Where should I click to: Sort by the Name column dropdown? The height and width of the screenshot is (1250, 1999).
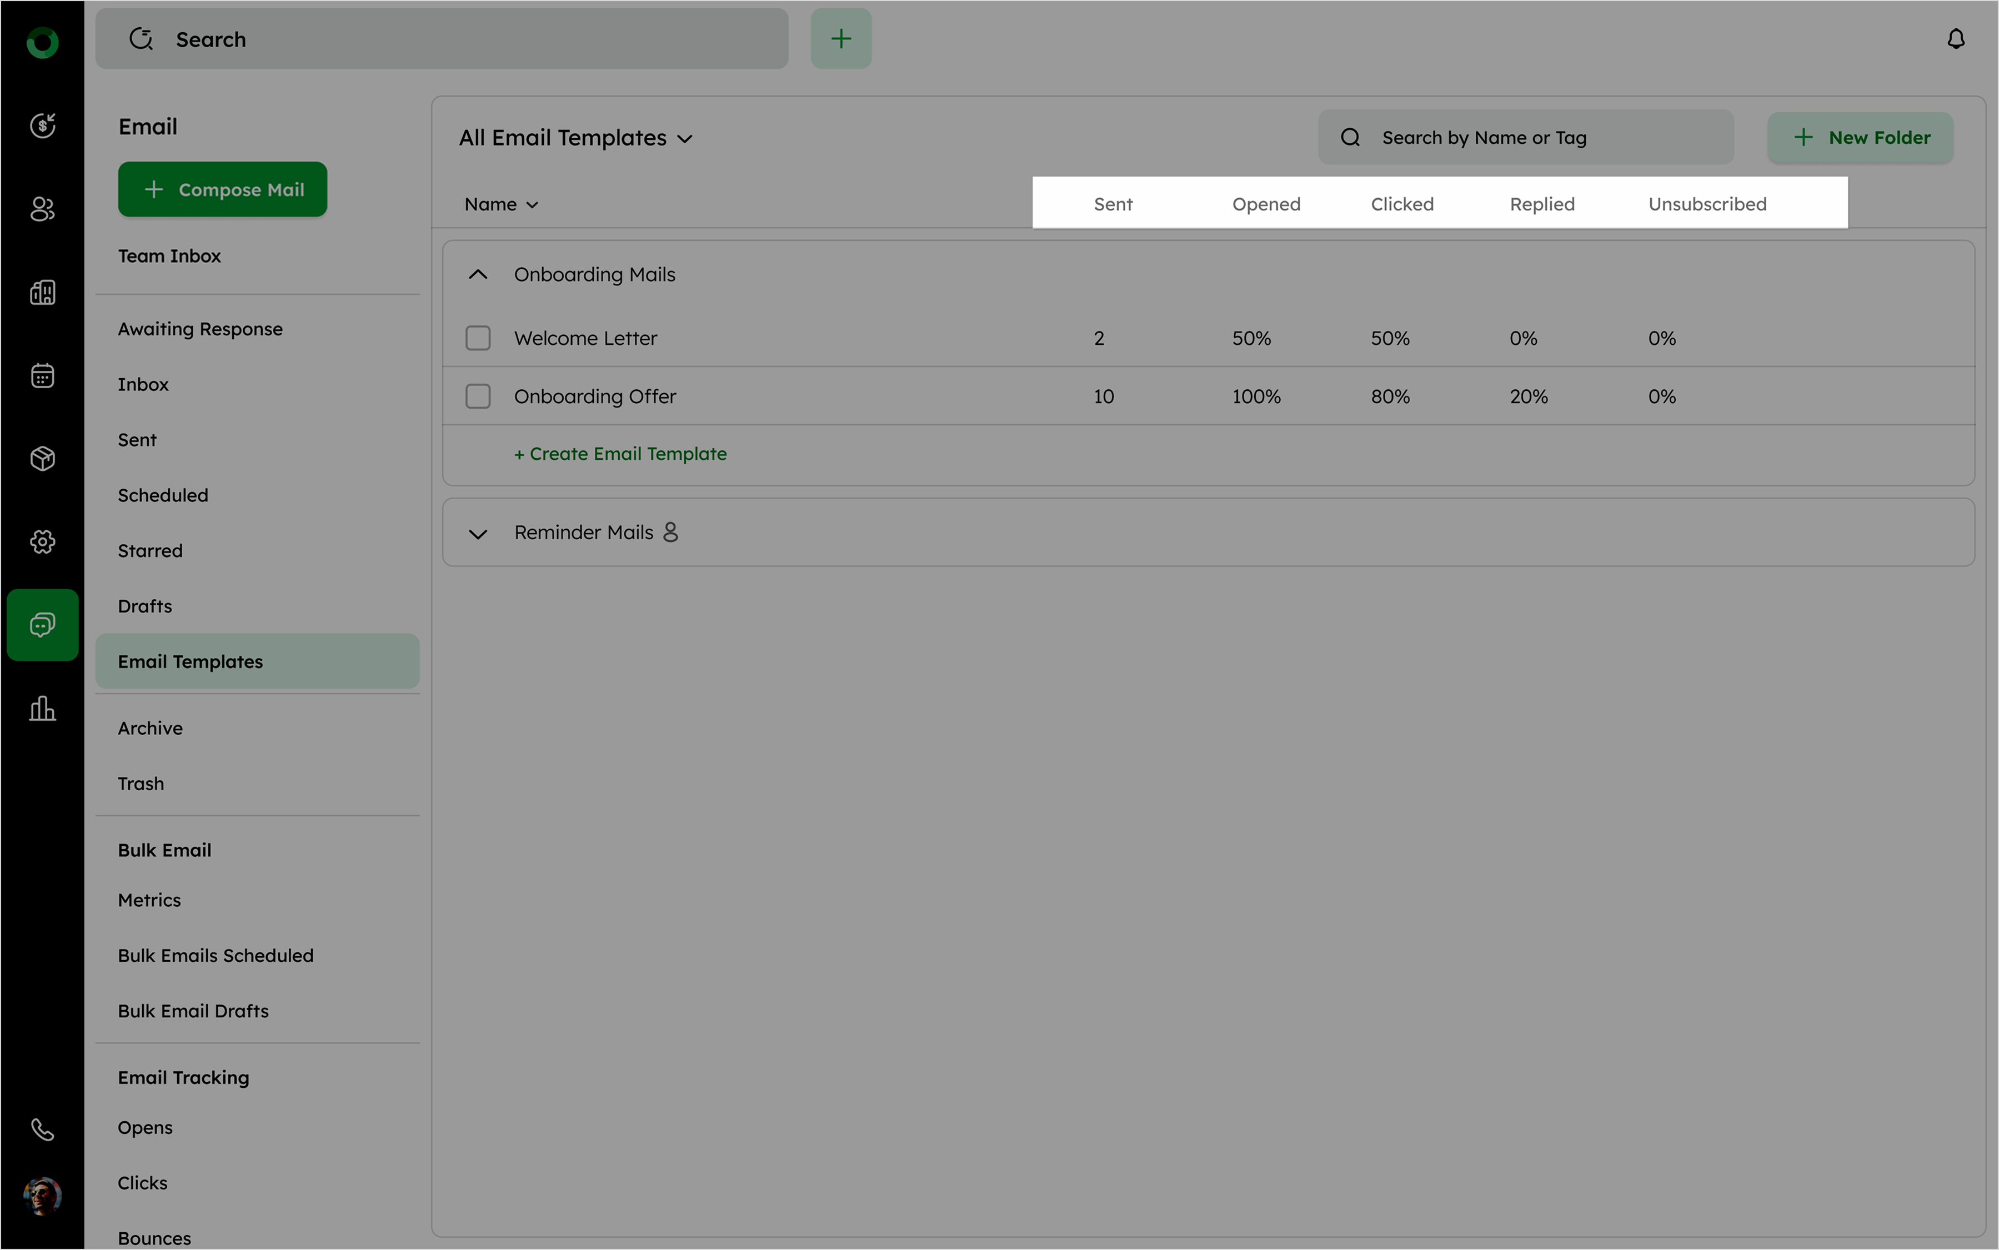tap(501, 204)
